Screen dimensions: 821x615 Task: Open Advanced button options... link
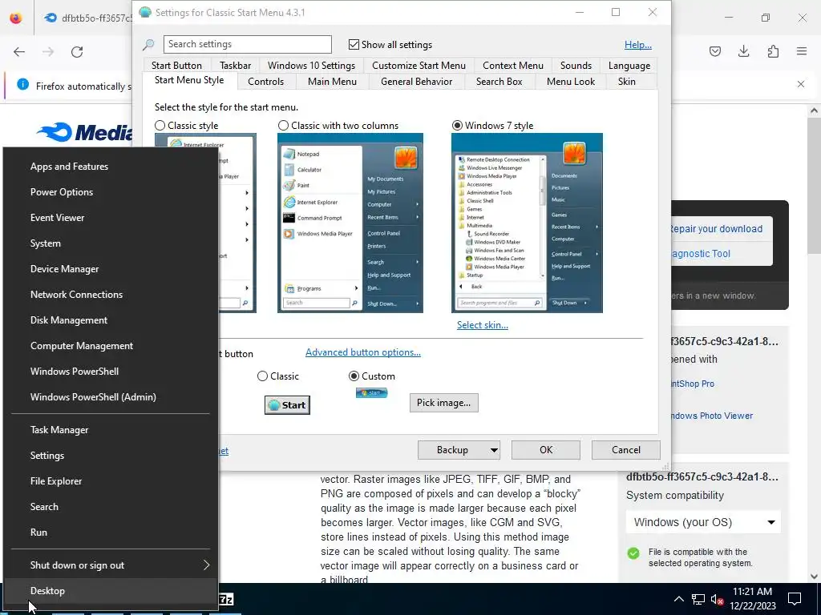[363, 352]
